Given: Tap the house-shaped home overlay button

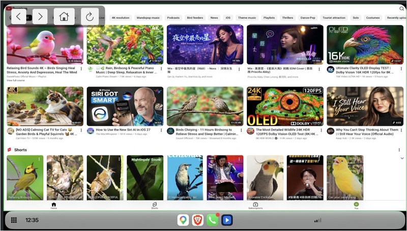Looking at the screenshot, I should (x=64, y=17).
